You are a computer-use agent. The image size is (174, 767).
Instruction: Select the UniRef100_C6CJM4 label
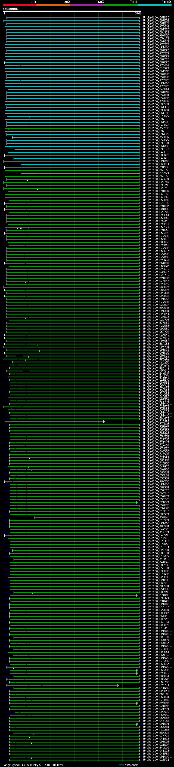tap(156, 460)
